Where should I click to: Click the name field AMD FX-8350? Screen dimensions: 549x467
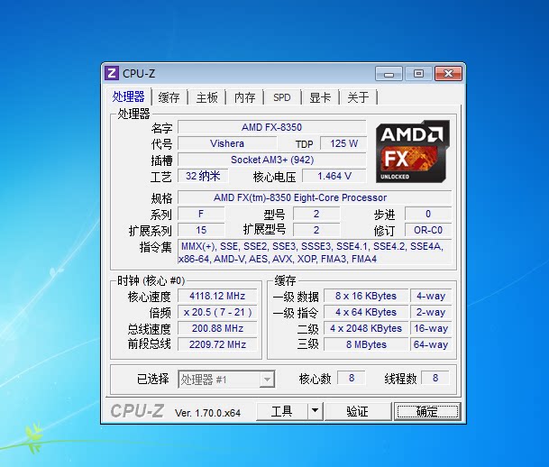tap(271, 127)
